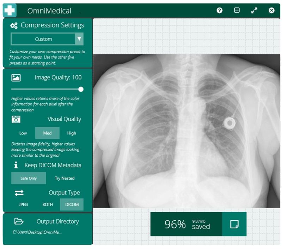Open the Custom preset dropdown
282x251 pixels.
click(47, 39)
